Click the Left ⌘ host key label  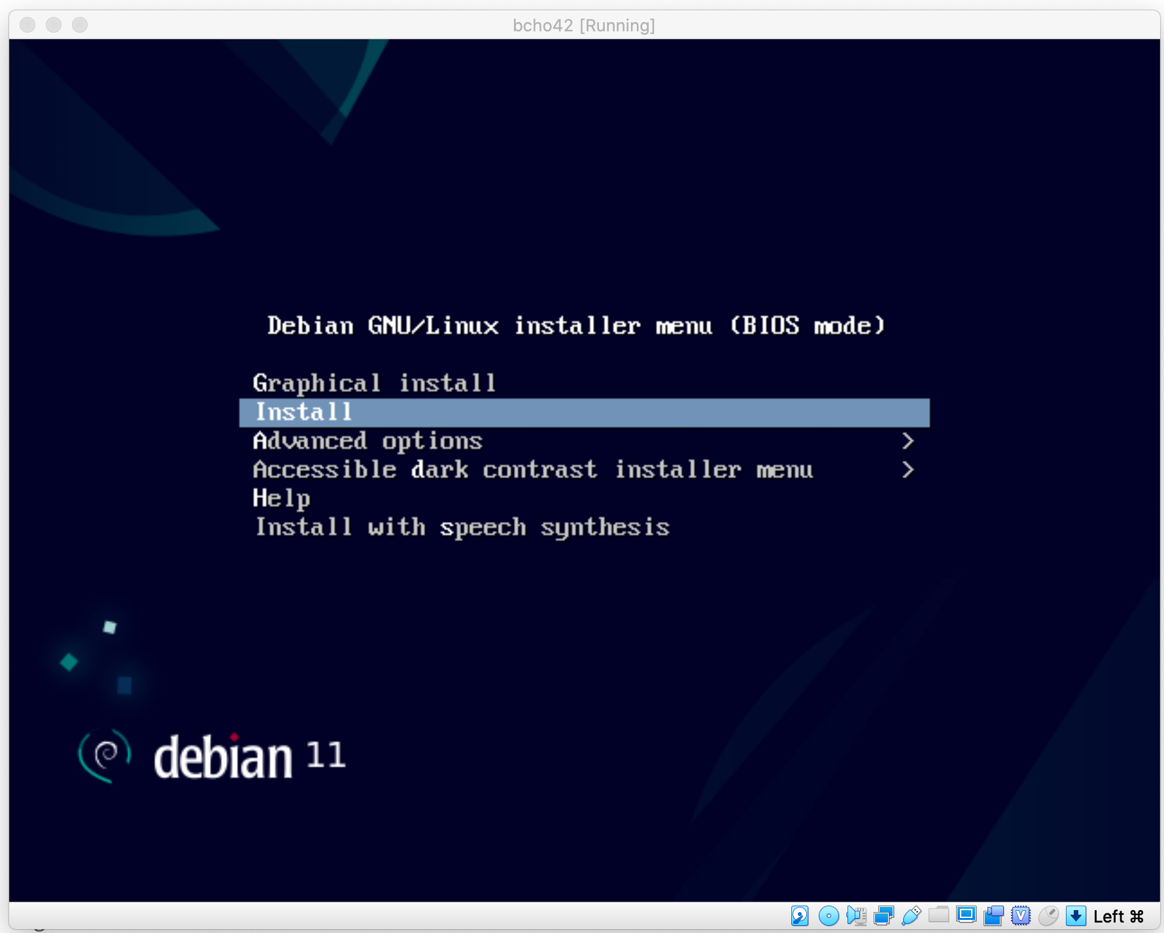tap(1118, 917)
